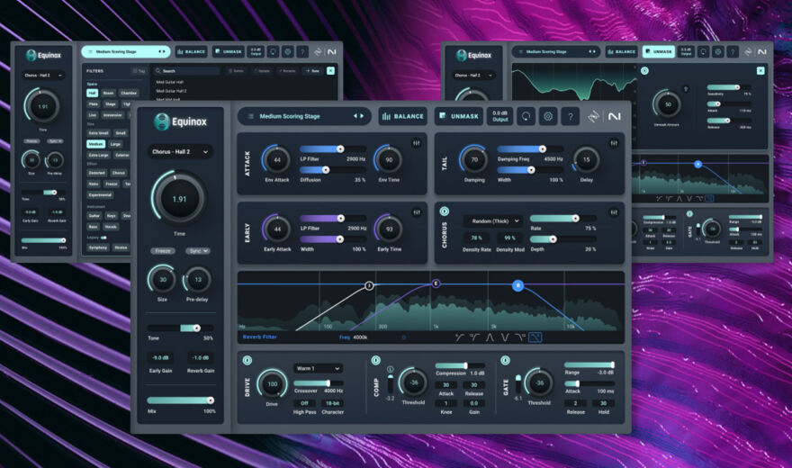Click the circular reset icon beside Output
Screen dimensions: 792x468
[x=524, y=116]
